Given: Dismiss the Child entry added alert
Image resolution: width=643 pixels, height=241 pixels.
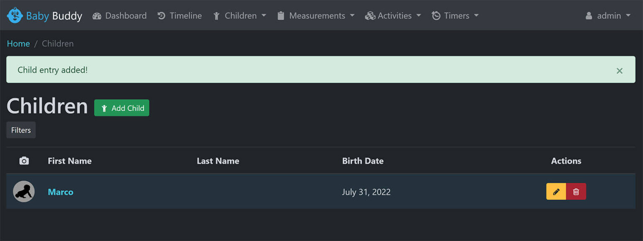Looking at the screenshot, I should click(619, 71).
